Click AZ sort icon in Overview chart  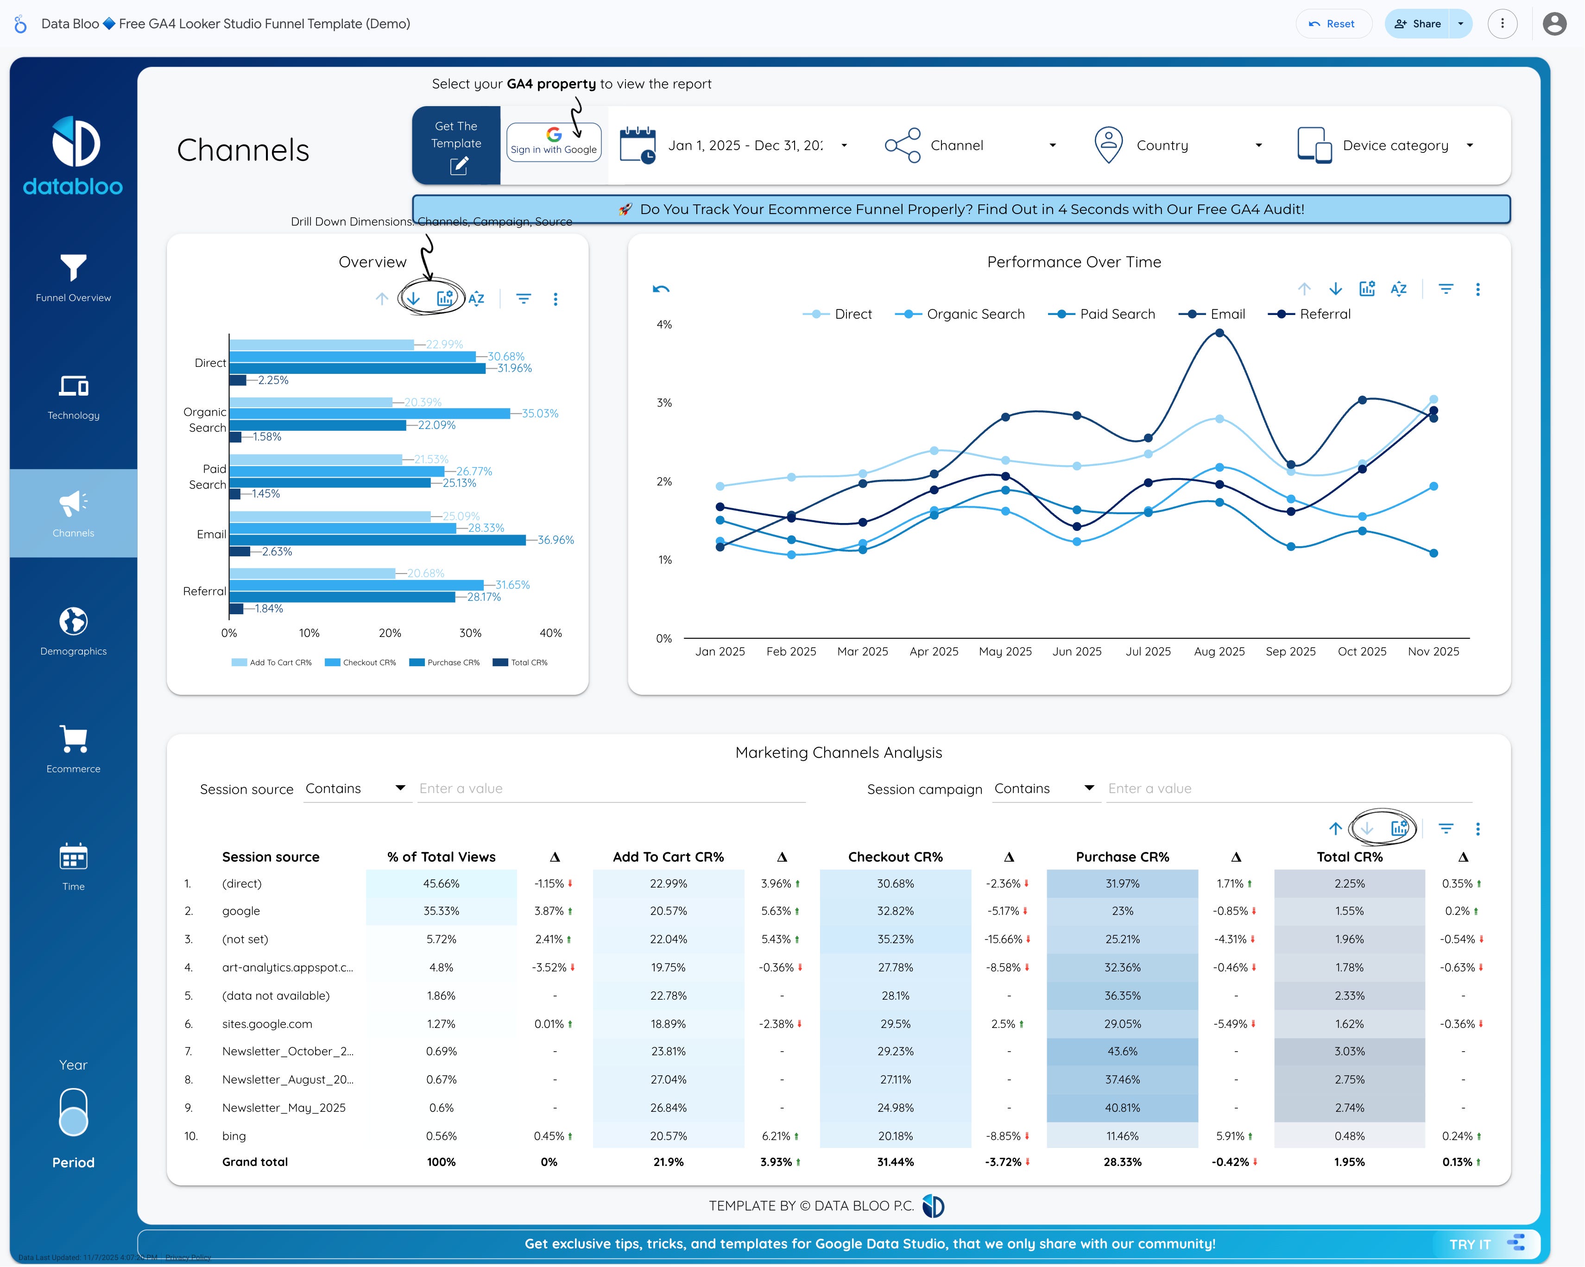(476, 298)
